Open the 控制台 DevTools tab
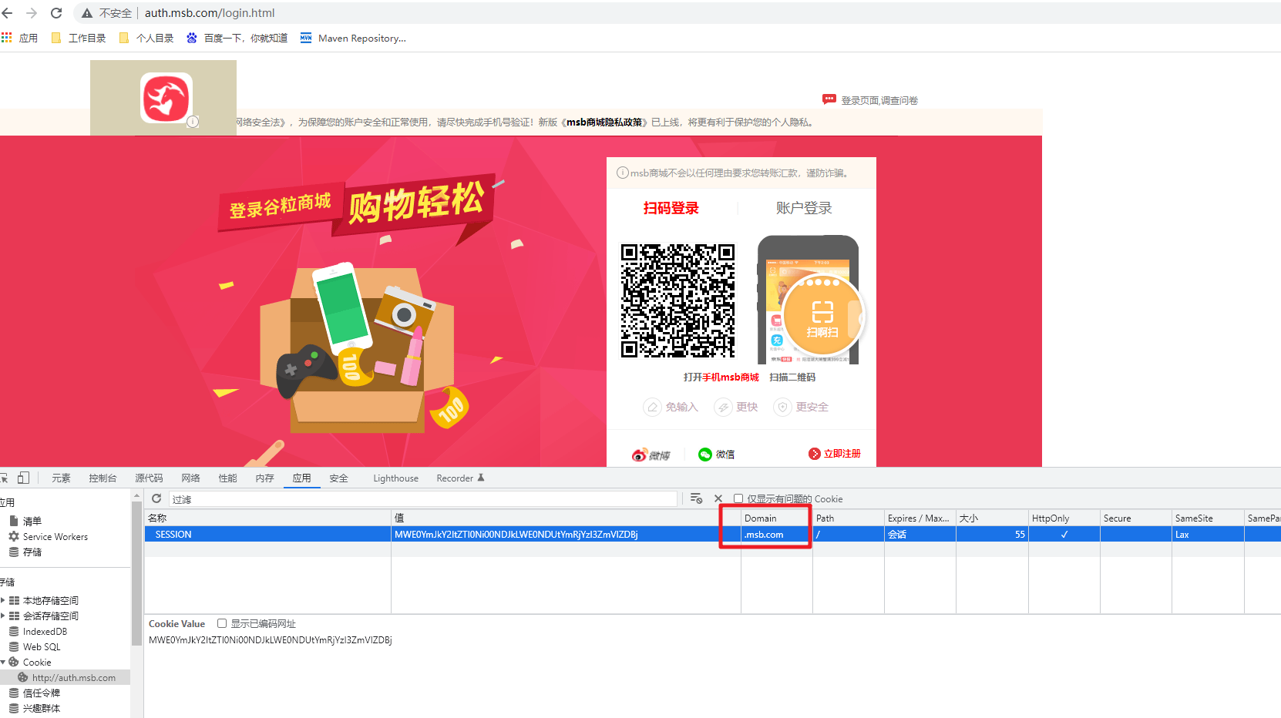The height and width of the screenshot is (718, 1281). [x=103, y=478]
